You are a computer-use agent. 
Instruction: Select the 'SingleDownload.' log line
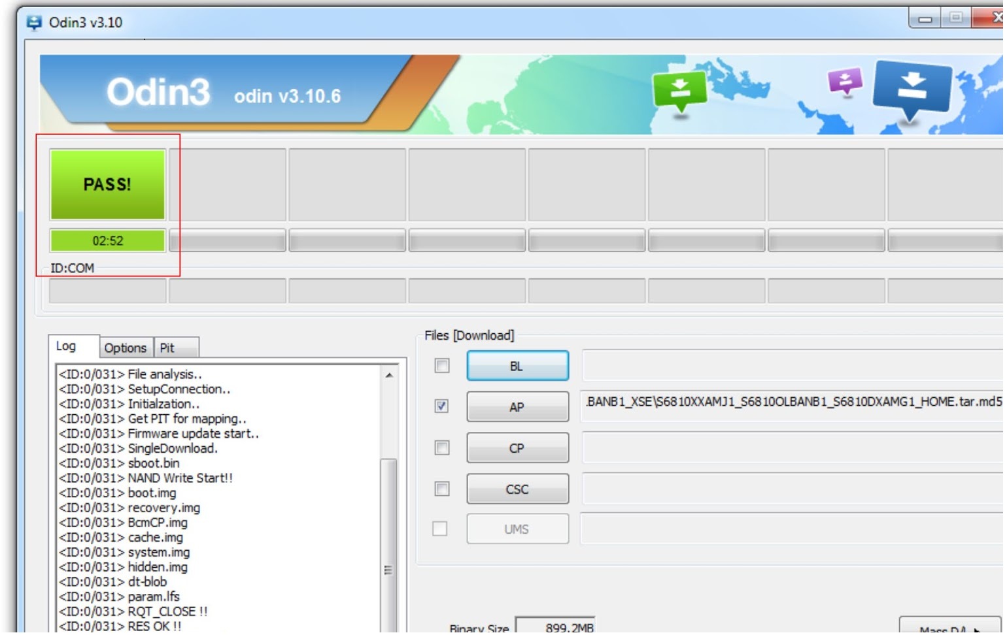point(139,449)
